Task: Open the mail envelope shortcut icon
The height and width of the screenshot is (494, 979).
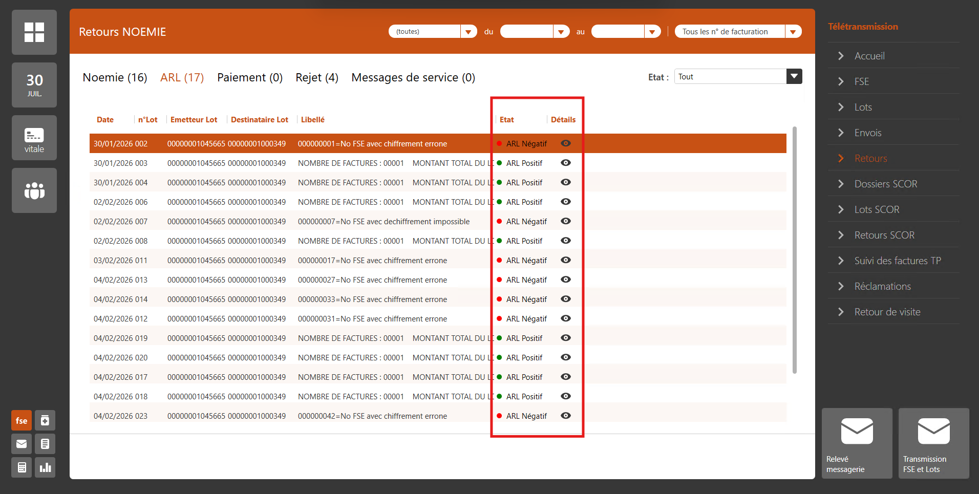Action: tap(22, 444)
